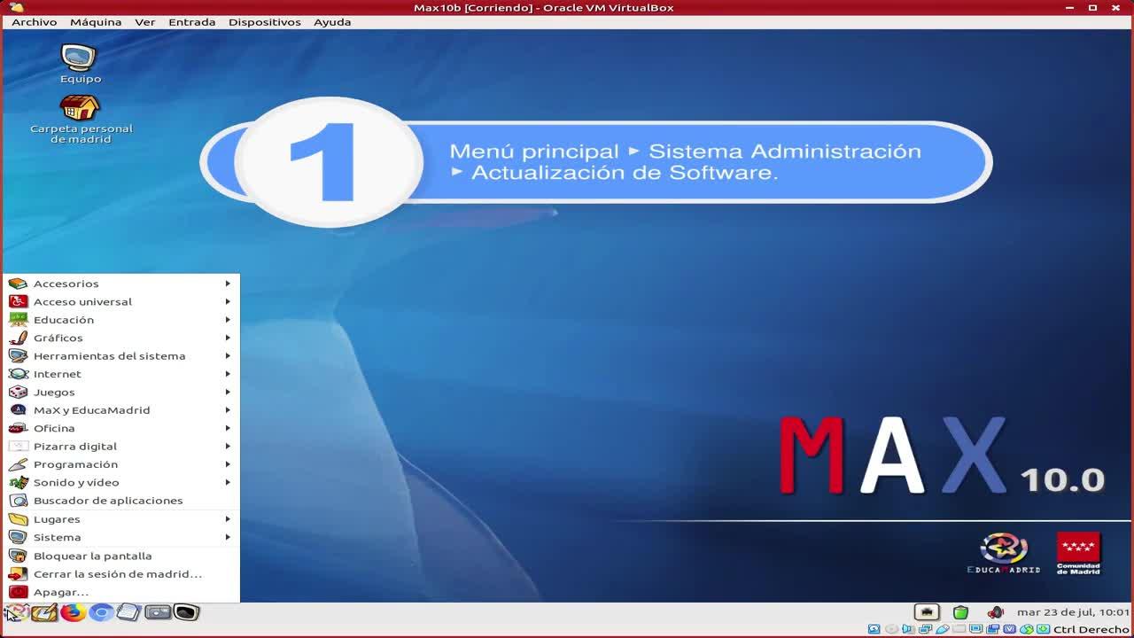This screenshot has height=638, width=1134.
Task: Expand the Accesorios submenu
Action: [x=120, y=284]
